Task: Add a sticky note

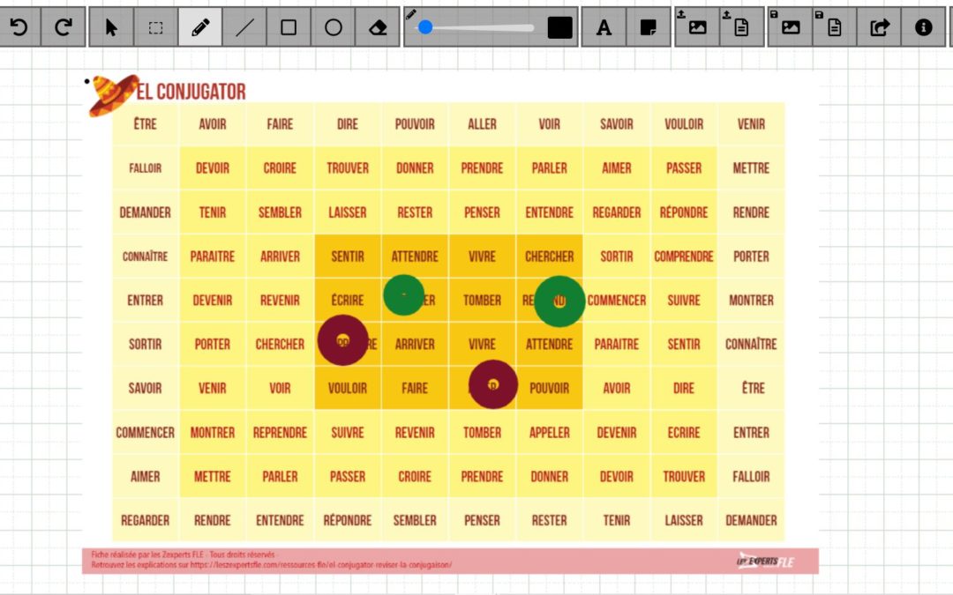Action: [x=649, y=27]
